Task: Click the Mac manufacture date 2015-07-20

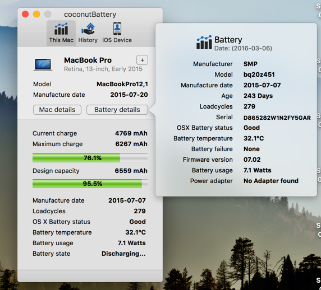Action: tap(129, 95)
